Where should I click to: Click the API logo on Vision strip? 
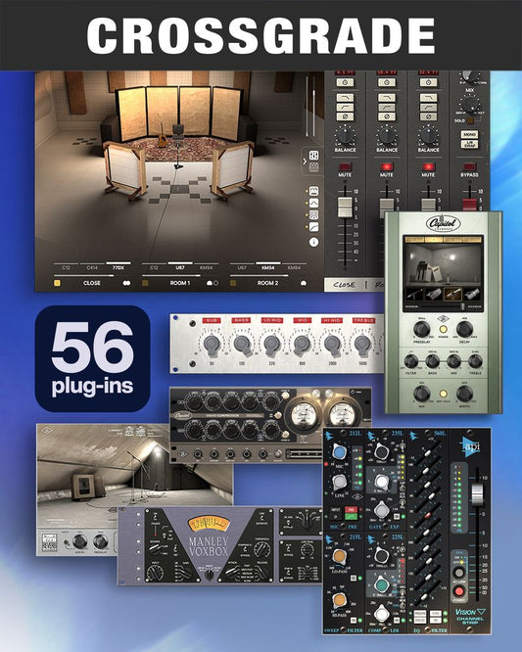tap(471, 447)
